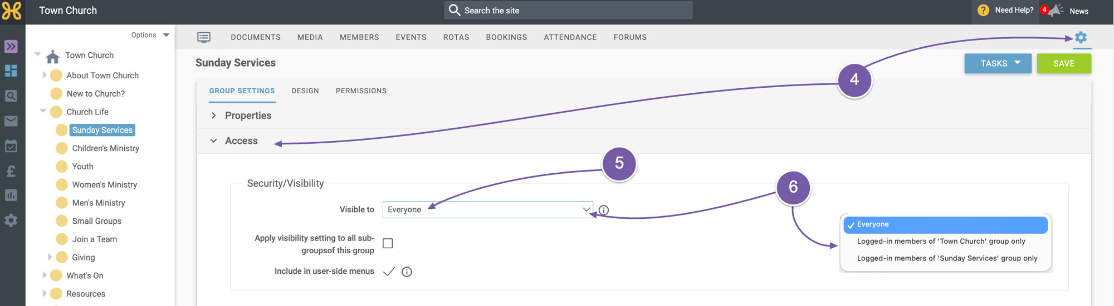The height and width of the screenshot is (306, 1114).
Task: Click the message board icon before Documents
Action: (204, 37)
